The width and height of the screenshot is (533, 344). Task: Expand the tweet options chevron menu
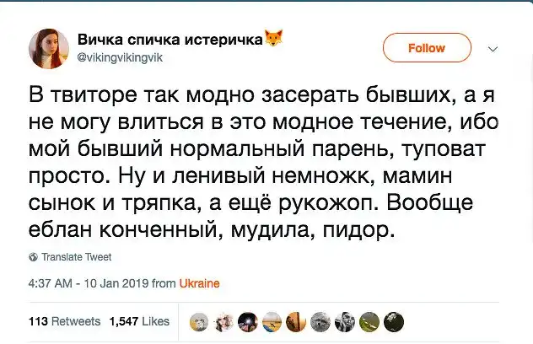point(493,48)
